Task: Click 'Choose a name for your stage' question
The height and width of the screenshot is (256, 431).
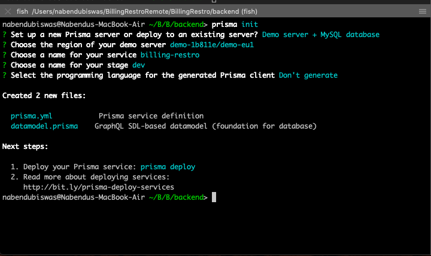Action: coord(69,65)
